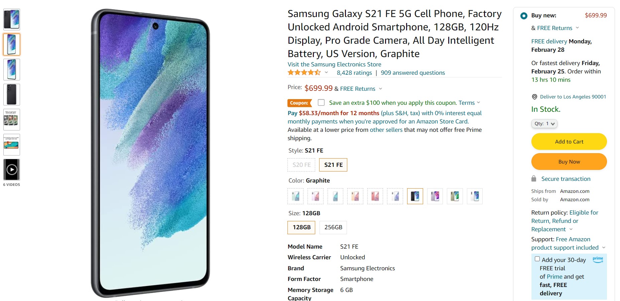Select the Lavender S21 FE color swatch

[x=435, y=196]
